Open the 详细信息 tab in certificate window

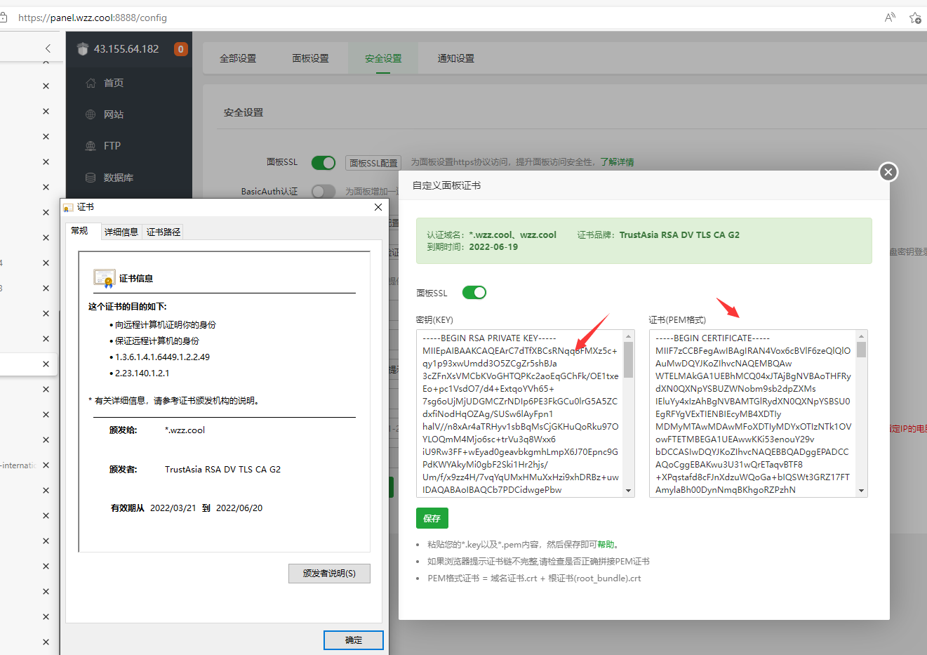point(121,232)
